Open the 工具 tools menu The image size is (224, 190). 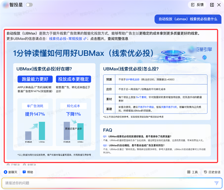tap(192, 172)
